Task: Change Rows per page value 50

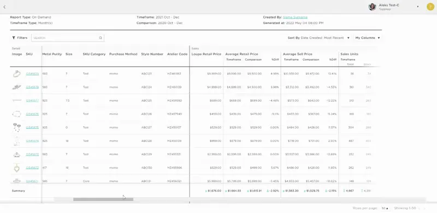Action: pos(385,208)
